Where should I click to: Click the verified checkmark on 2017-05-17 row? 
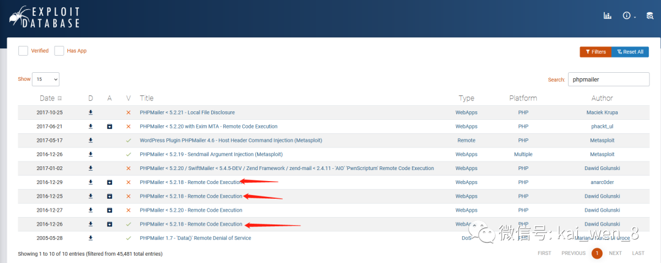(x=129, y=140)
